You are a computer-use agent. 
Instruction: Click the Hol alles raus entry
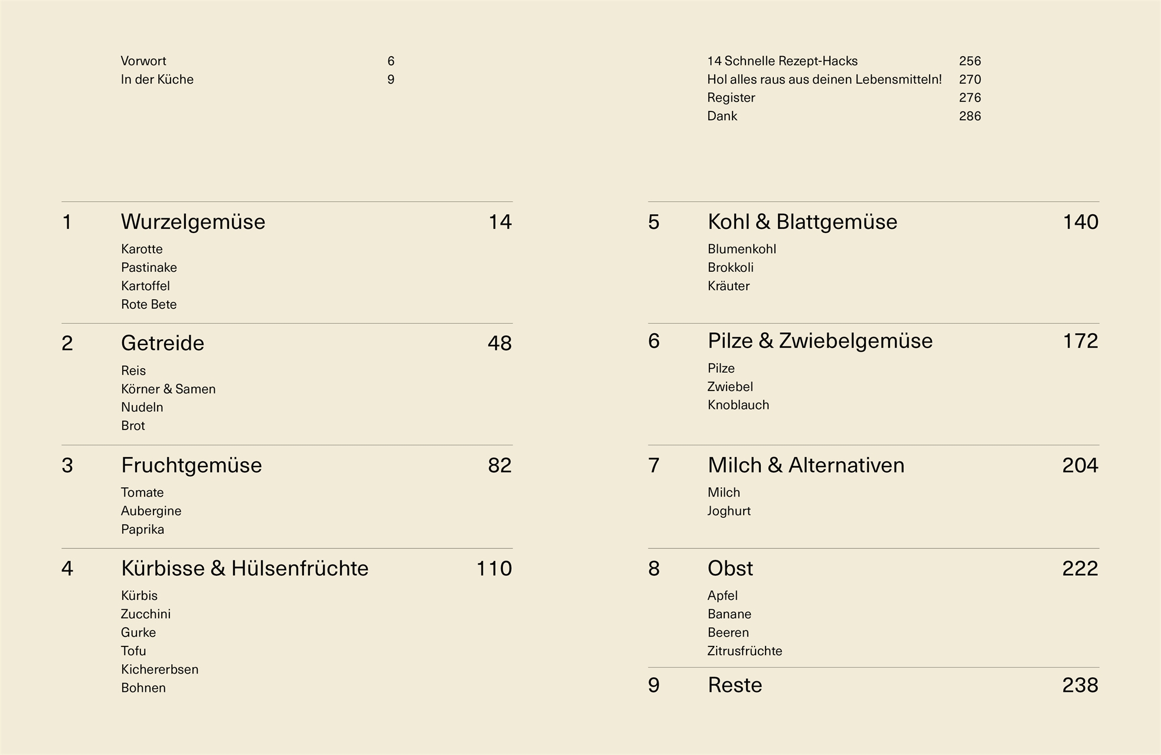(824, 80)
